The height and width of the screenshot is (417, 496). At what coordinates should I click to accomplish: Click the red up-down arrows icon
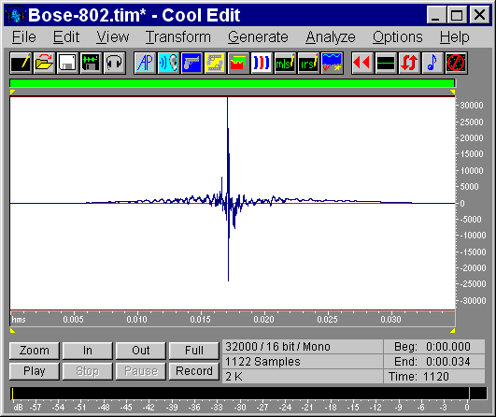(x=409, y=63)
